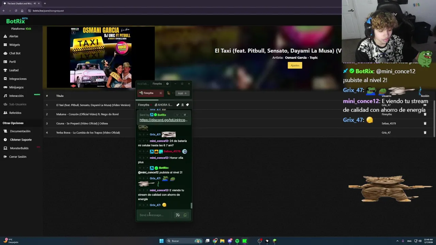The height and width of the screenshot is (245, 436).
Task: Open Task View on taskbar
Action: (207, 241)
